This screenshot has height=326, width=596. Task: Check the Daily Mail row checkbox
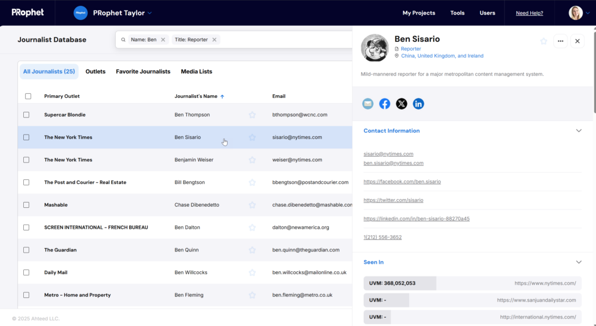coord(26,272)
